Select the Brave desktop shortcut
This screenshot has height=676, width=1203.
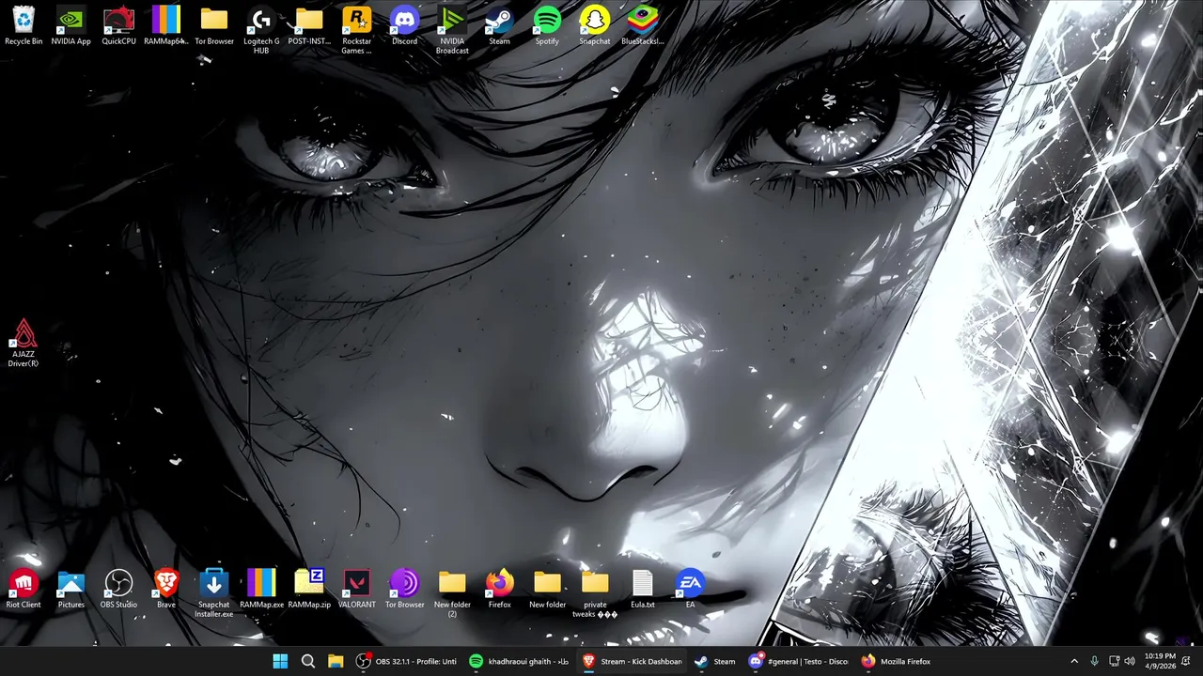pyautogui.click(x=166, y=590)
